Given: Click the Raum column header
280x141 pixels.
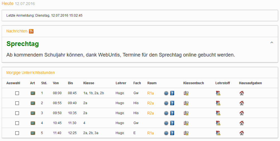Looking at the screenshot, I should (x=152, y=83).
